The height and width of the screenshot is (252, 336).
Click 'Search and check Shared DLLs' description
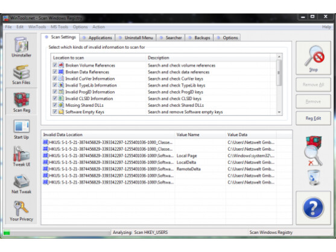click(176, 105)
